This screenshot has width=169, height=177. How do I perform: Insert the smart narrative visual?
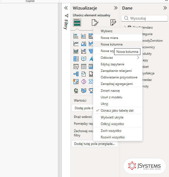(x=84, y=74)
